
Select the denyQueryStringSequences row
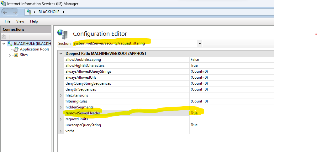(x=169, y=83)
